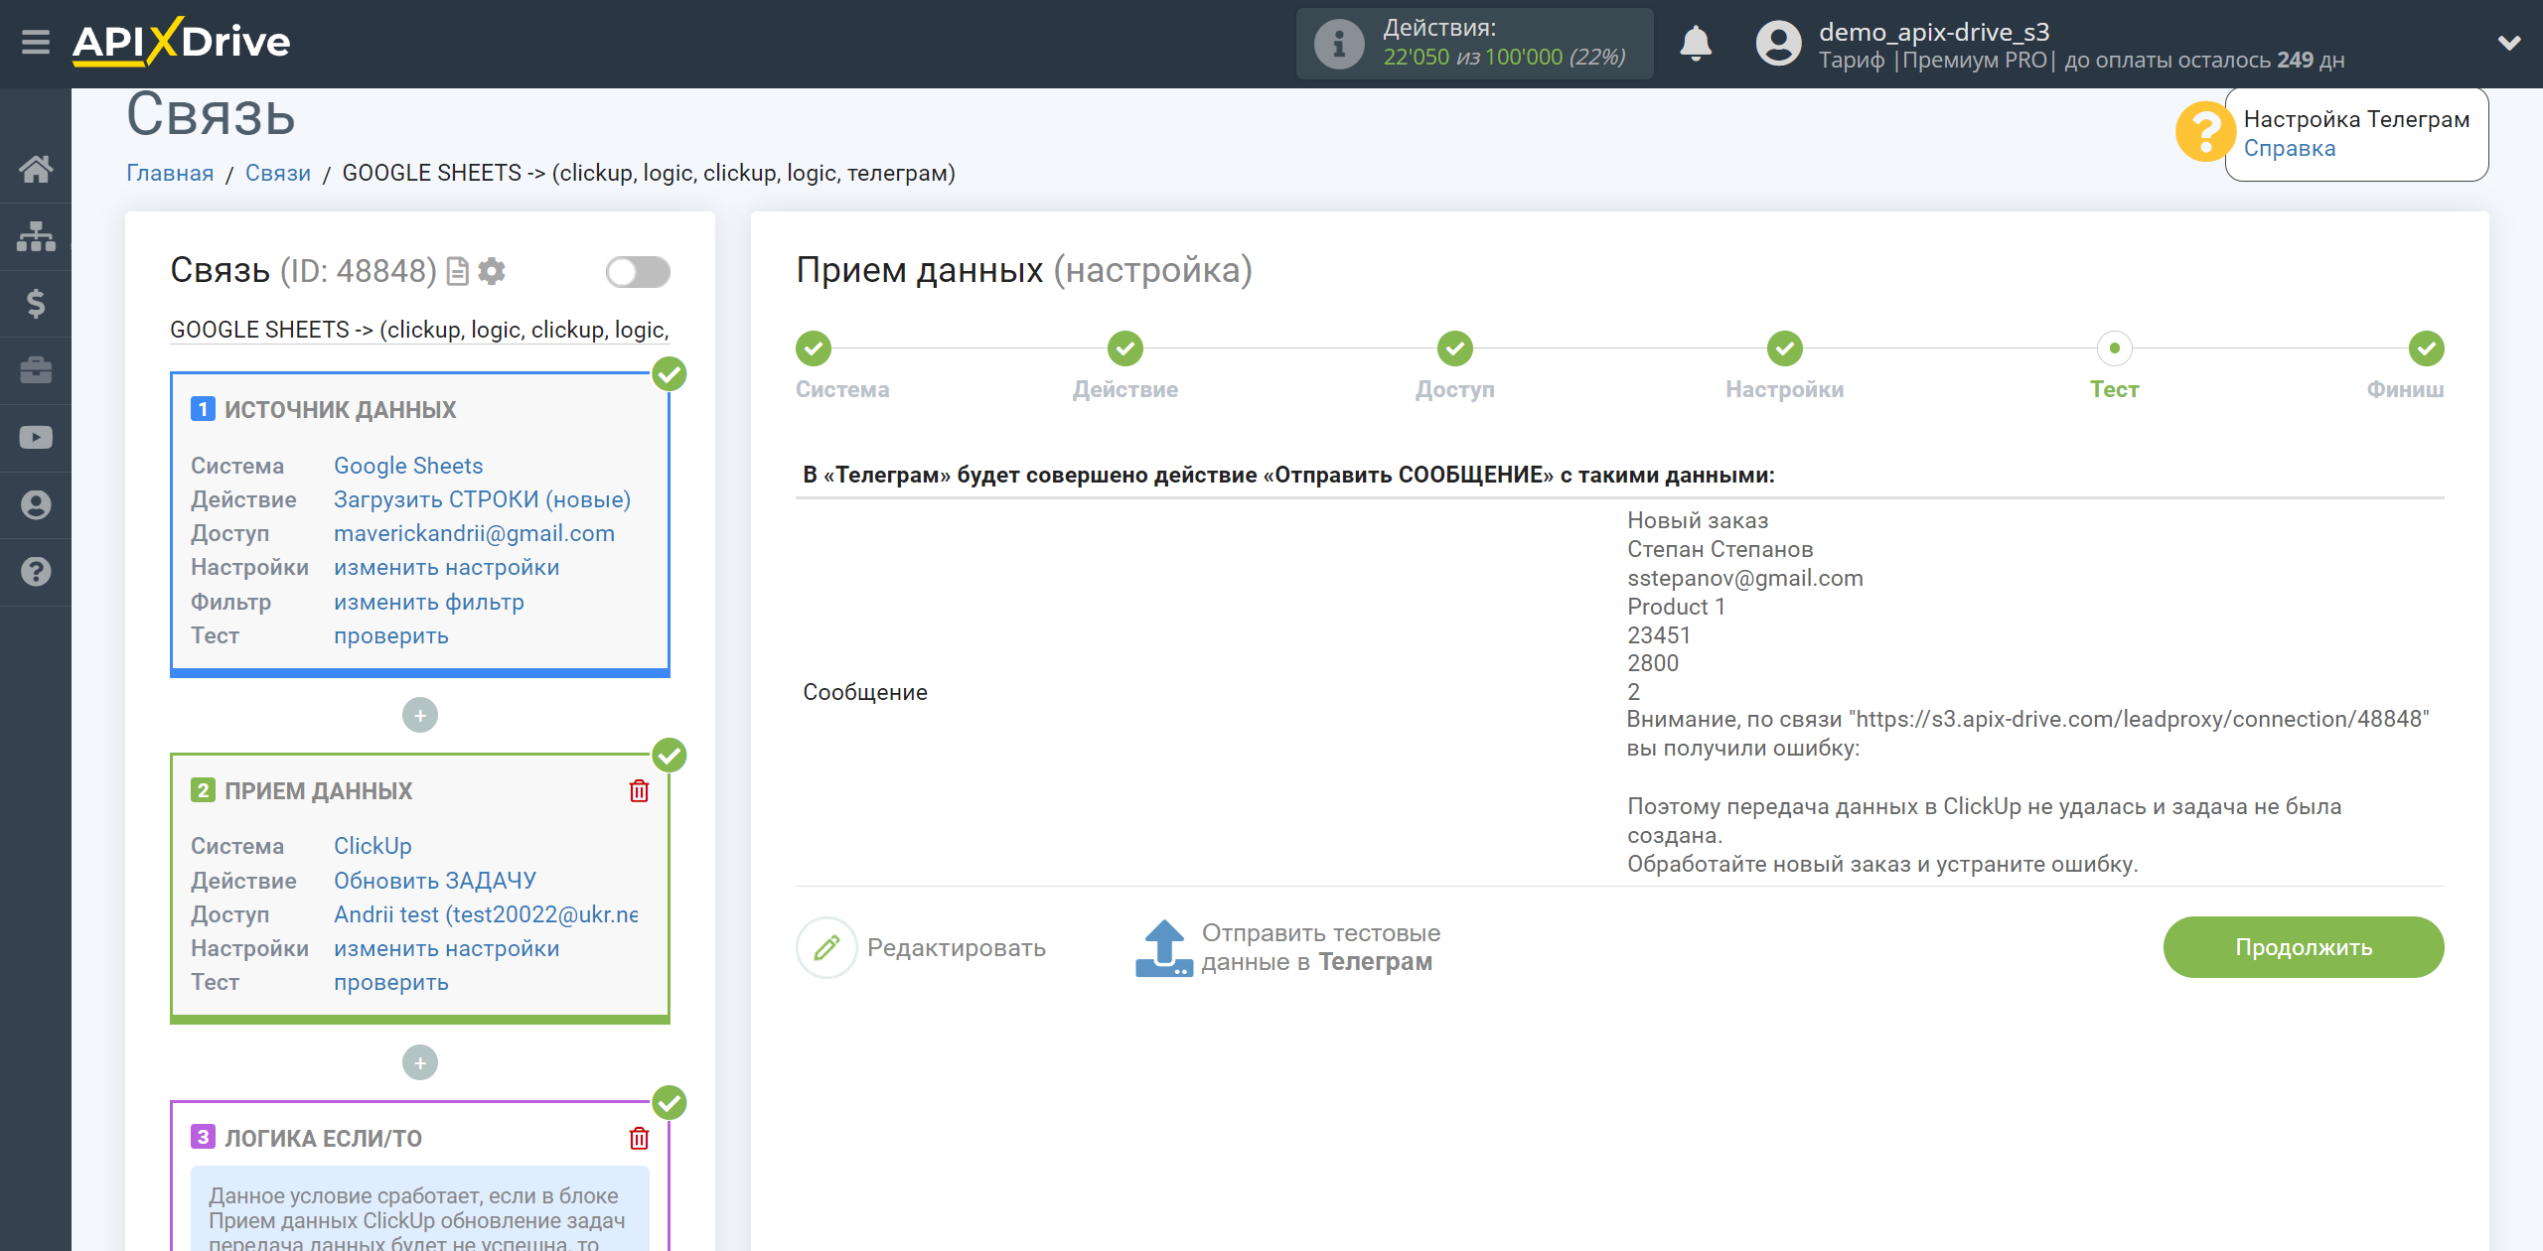Click изменить настройки in ClickUp block

(x=446, y=948)
